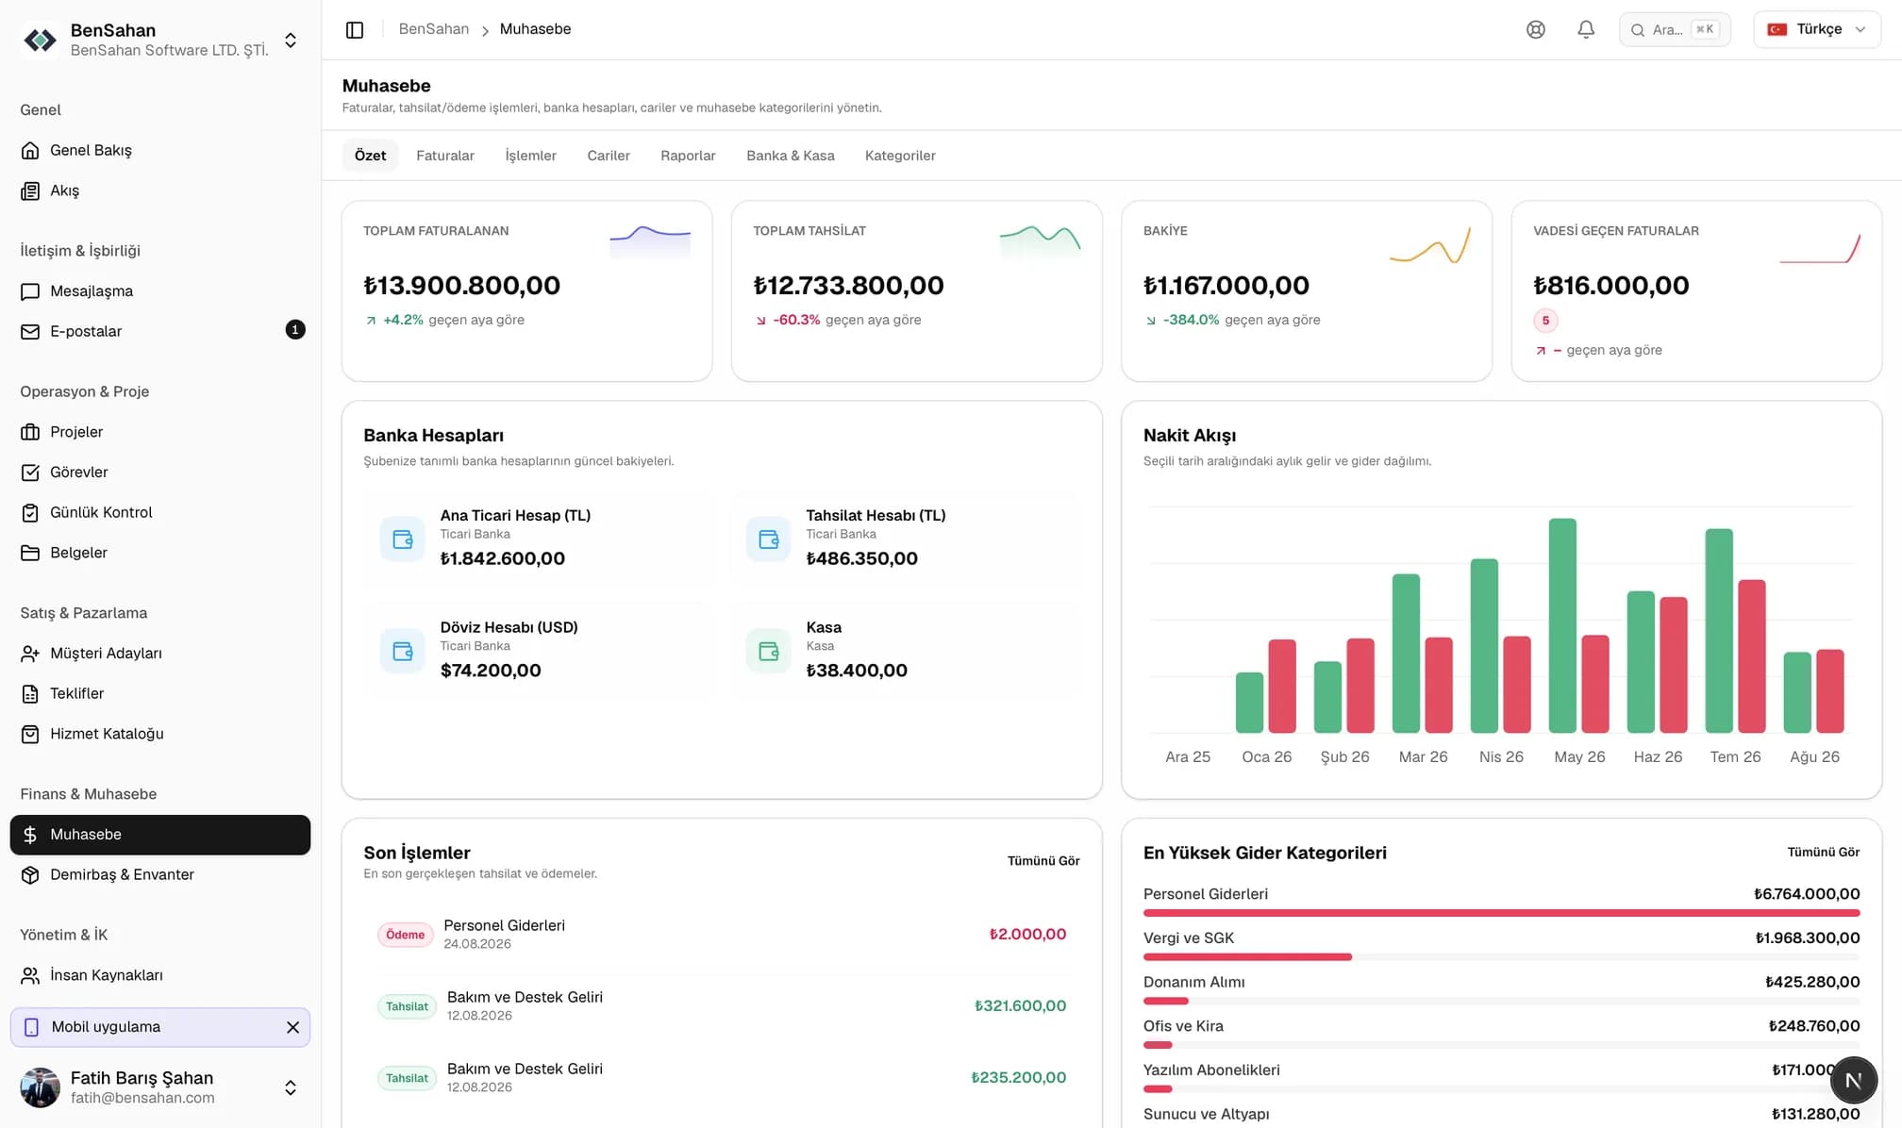Image resolution: width=1902 pixels, height=1128 pixels.
Task: Click the overdue invoices count badge 5
Action: (x=1545, y=321)
